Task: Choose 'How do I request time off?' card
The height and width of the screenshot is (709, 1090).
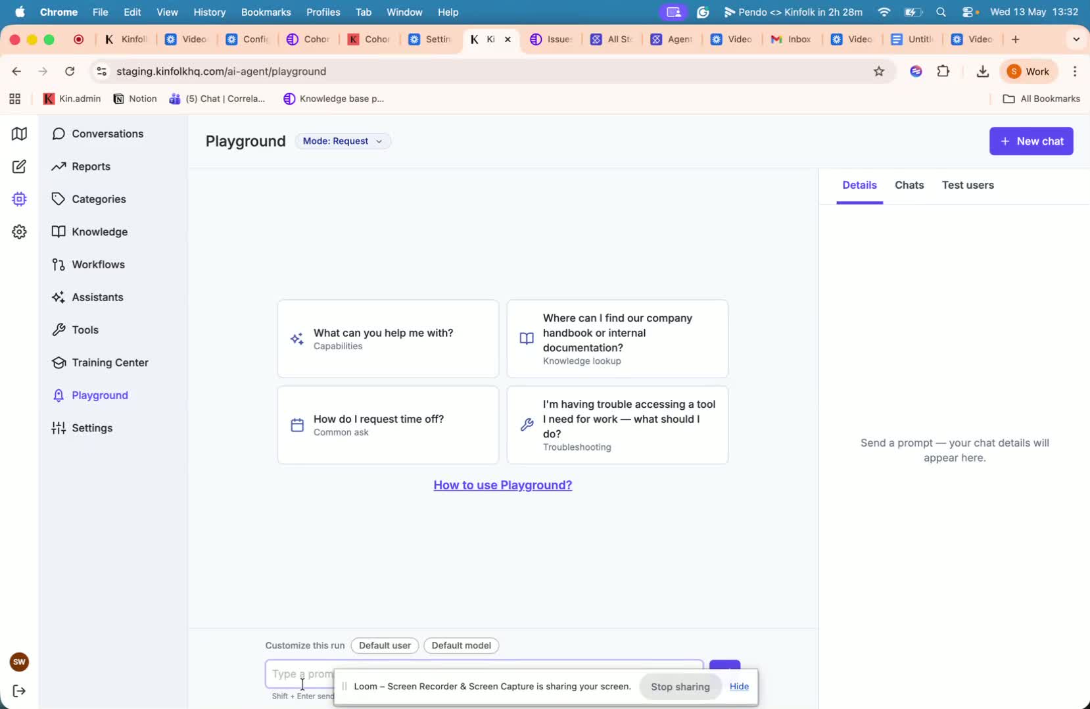Action: (388, 425)
